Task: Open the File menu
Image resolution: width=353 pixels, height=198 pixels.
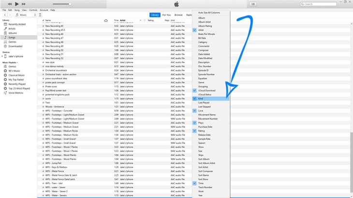Action: coord(4,10)
